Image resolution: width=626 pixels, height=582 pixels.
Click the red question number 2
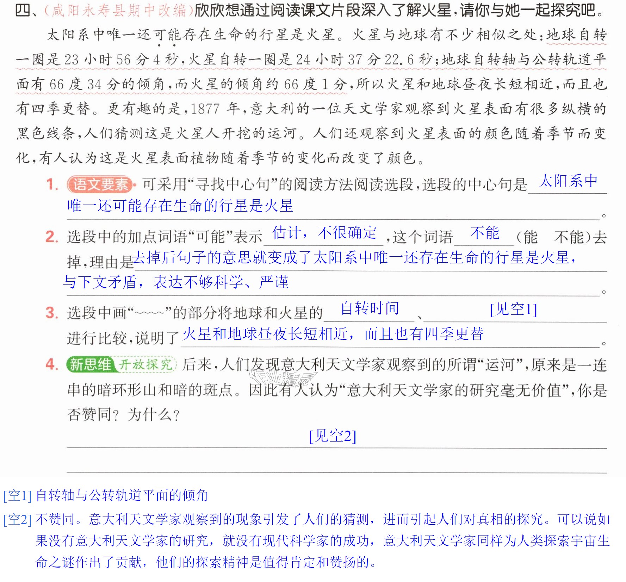pyautogui.click(x=52, y=237)
